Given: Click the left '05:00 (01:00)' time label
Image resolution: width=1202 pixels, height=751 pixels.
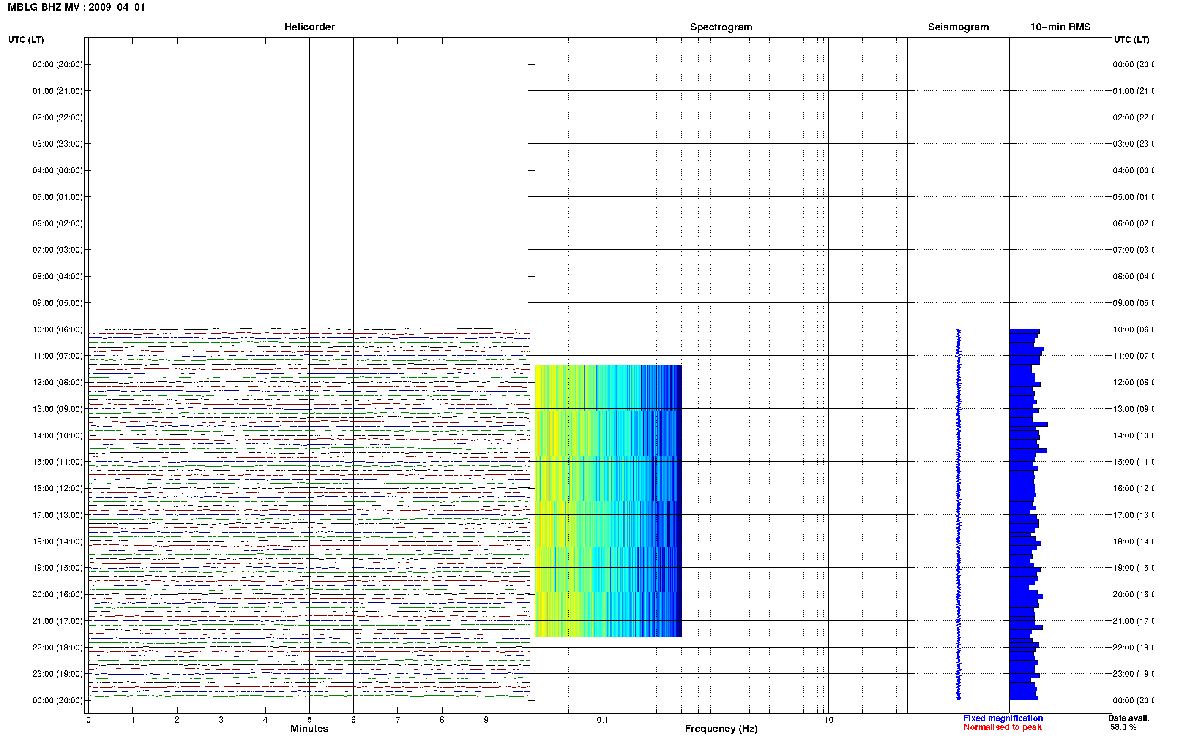Looking at the screenshot, I should tap(57, 197).
